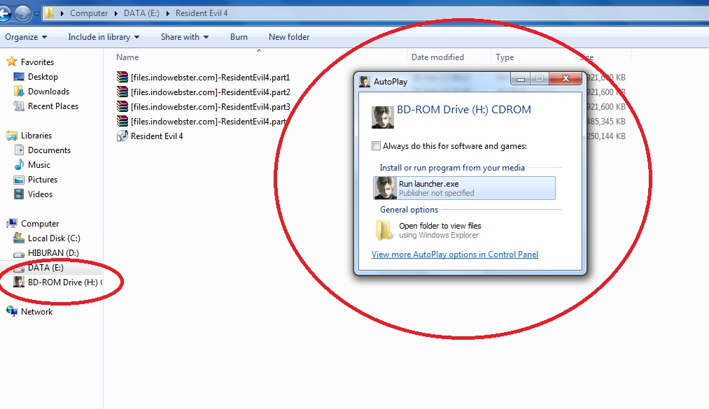Open the Organize menu
This screenshot has height=409, width=709.
point(26,37)
